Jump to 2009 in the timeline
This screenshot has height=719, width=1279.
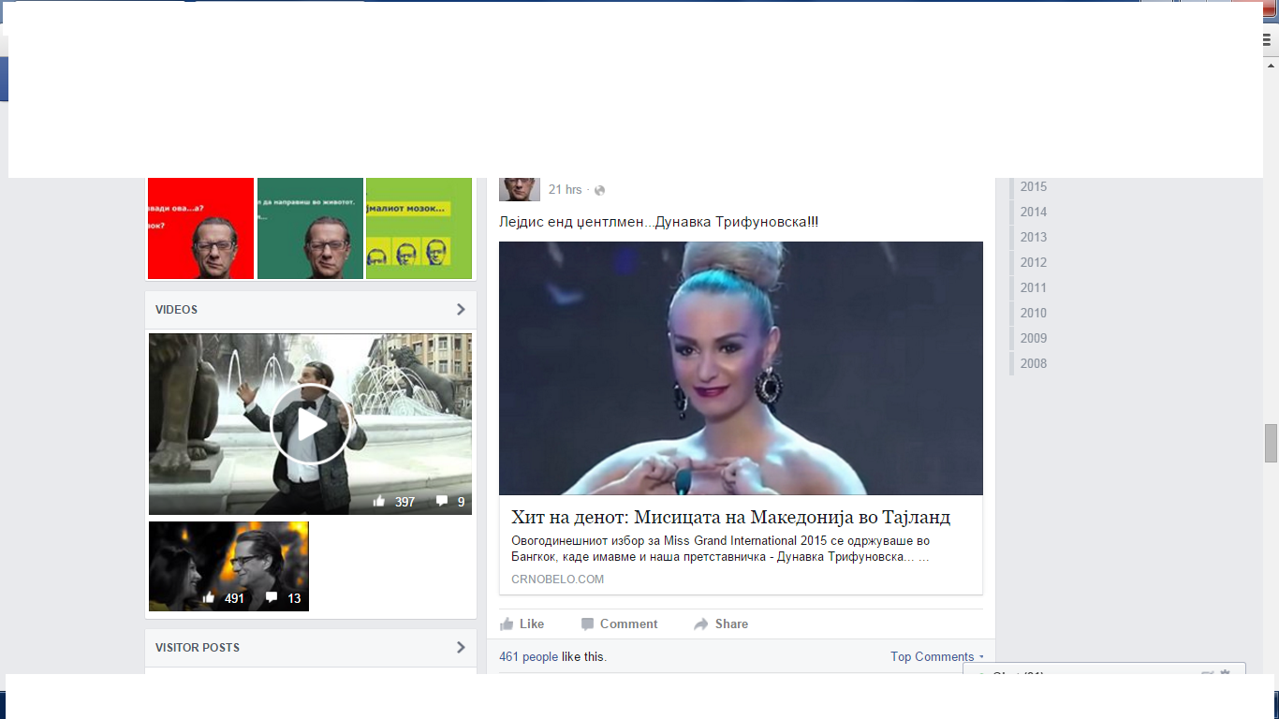pyautogui.click(x=1034, y=339)
